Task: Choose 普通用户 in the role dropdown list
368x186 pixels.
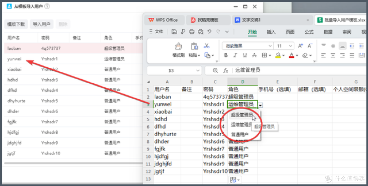Action: click(x=240, y=134)
